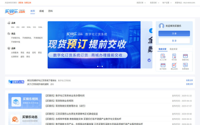200x125 pixels.
Task: Open 江苏买钢乐山东再生资源基地 news article
Action: tap(71, 114)
